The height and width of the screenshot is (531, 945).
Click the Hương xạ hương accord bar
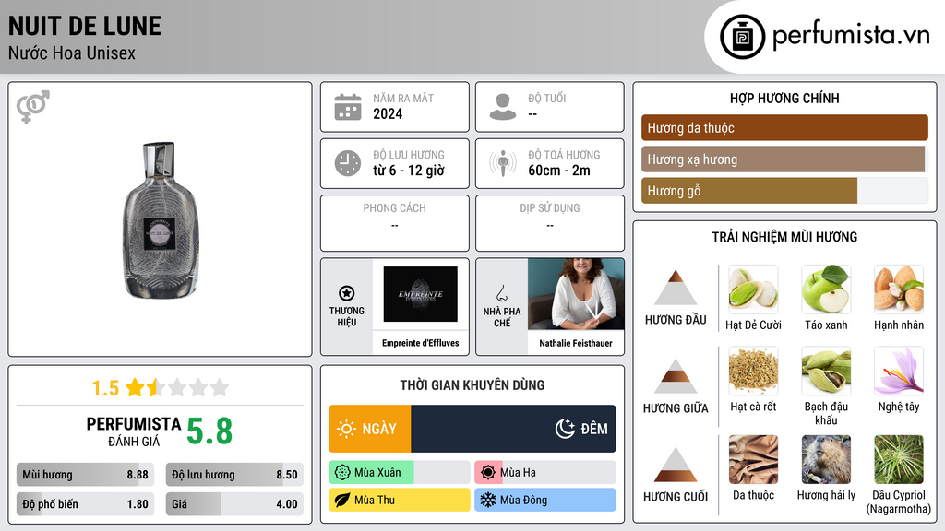784,159
